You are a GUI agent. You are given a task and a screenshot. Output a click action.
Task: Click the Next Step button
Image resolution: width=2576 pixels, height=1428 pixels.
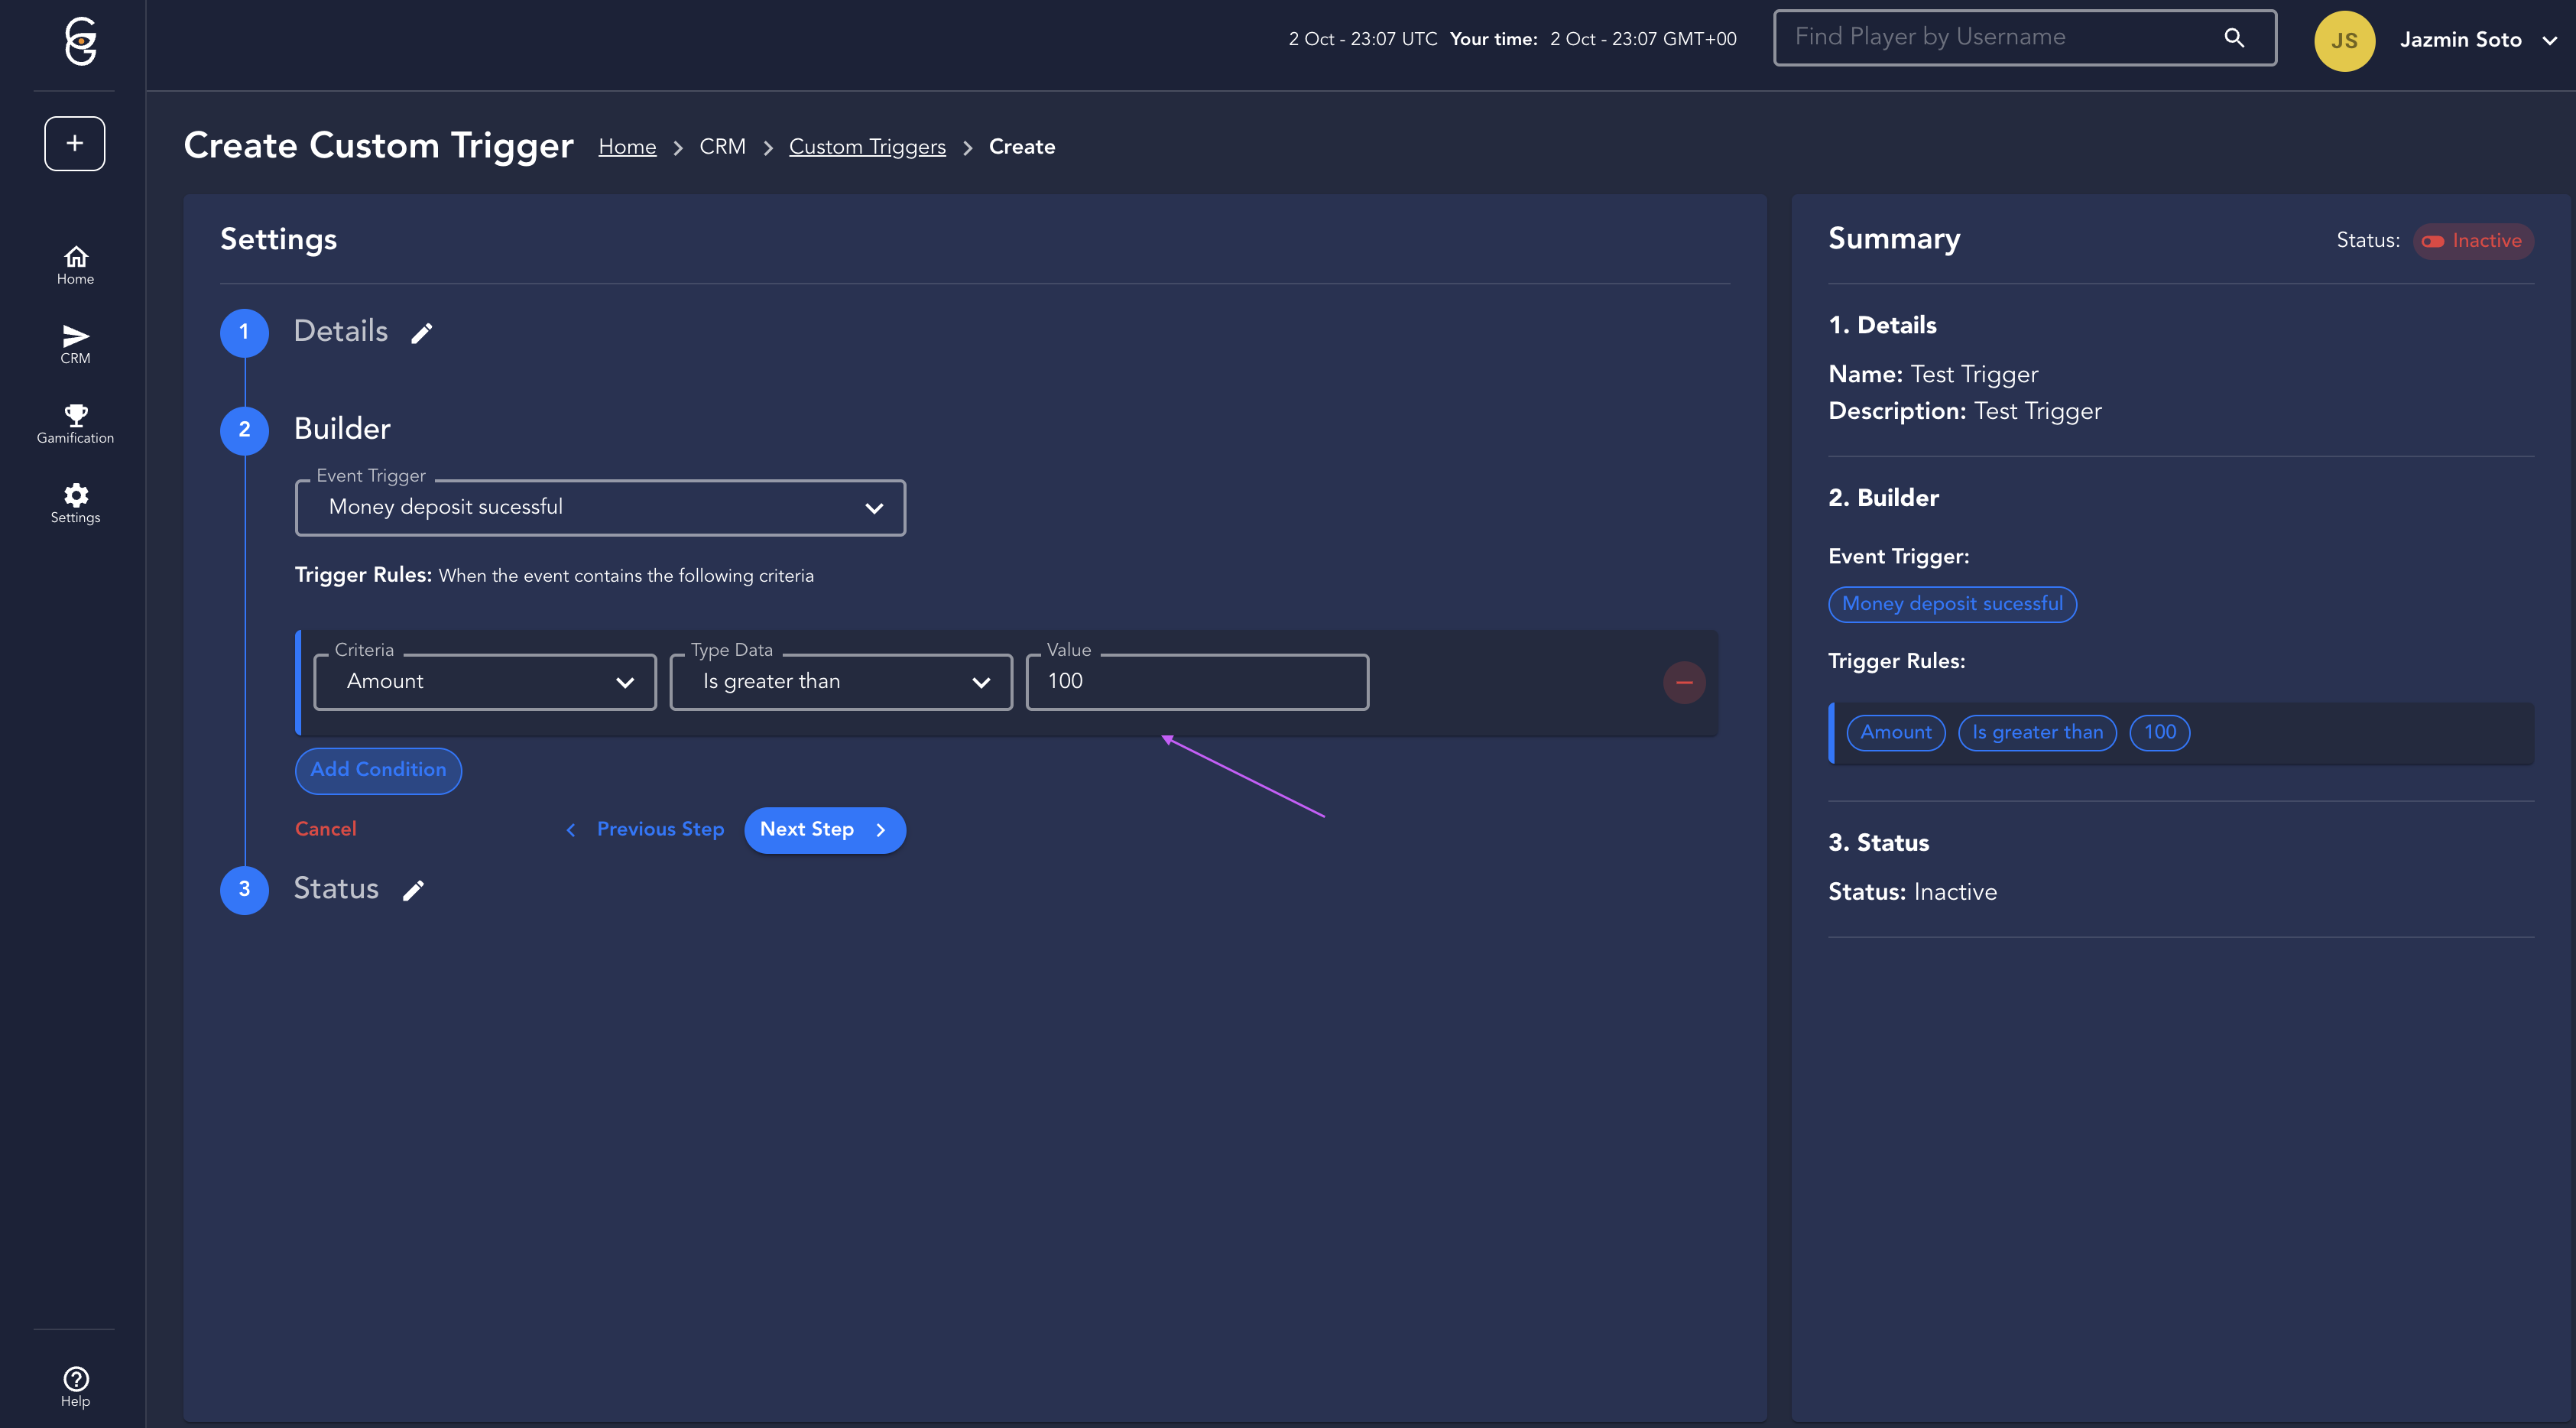[824, 830]
